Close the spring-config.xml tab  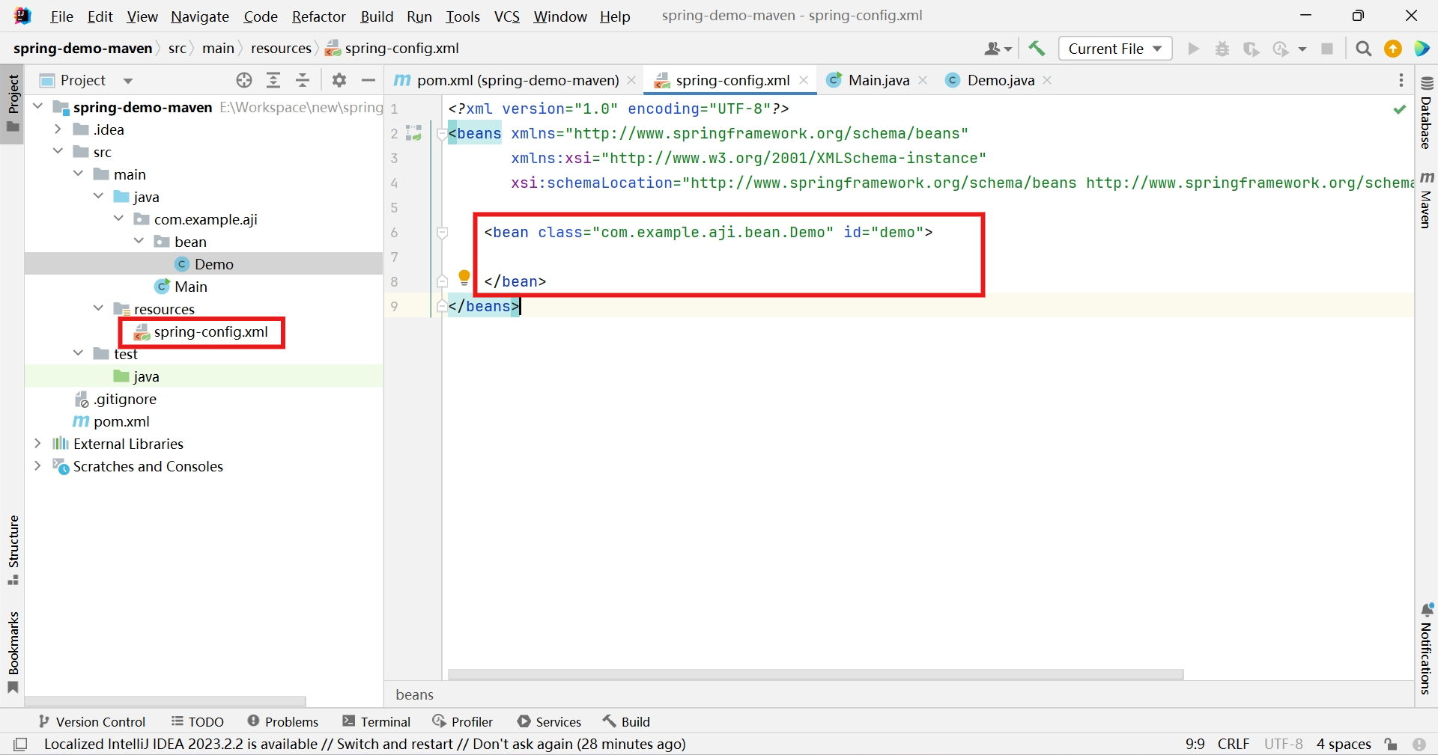point(804,80)
